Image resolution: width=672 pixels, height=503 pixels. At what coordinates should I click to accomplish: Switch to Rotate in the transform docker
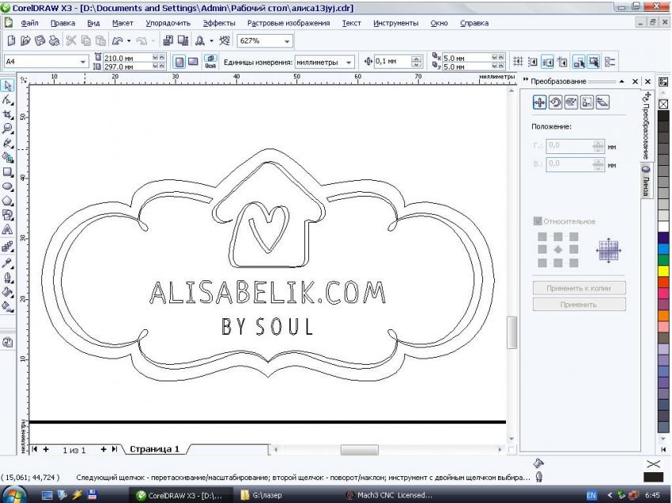click(555, 101)
